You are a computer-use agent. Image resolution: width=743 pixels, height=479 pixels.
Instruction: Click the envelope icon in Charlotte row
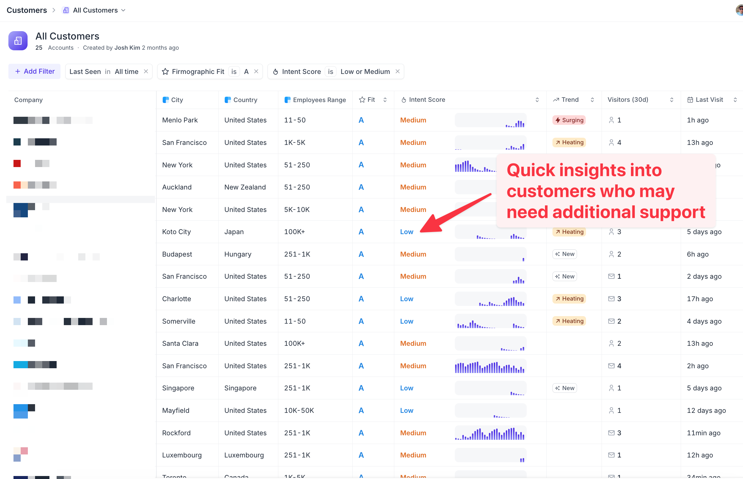click(611, 298)
